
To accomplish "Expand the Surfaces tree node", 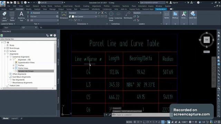I will coord(5,51).
